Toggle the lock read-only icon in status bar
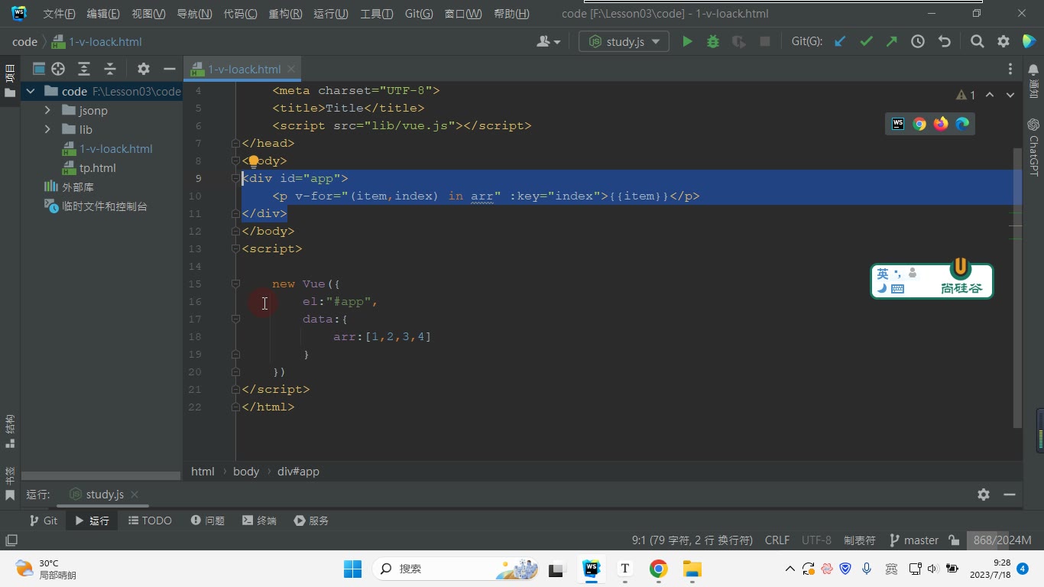1044x587 pixels. pos(954,540)
